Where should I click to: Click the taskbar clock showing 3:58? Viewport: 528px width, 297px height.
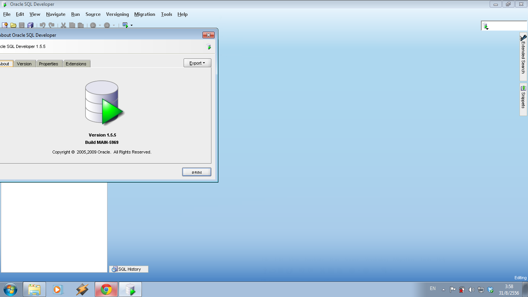tap(509, 290)
